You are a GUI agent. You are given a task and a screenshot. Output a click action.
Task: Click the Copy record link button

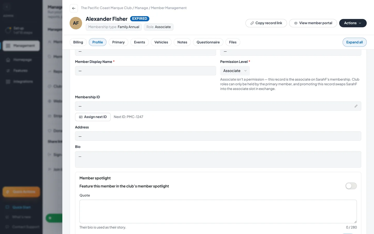(266, 23)
